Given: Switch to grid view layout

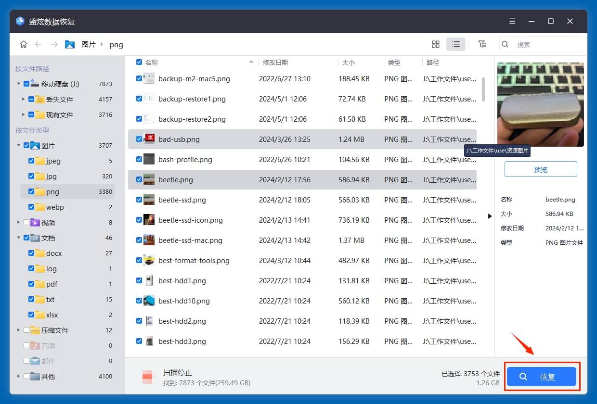Looking at the screenshot, I should pyautogui.click(x=435, y=44).
